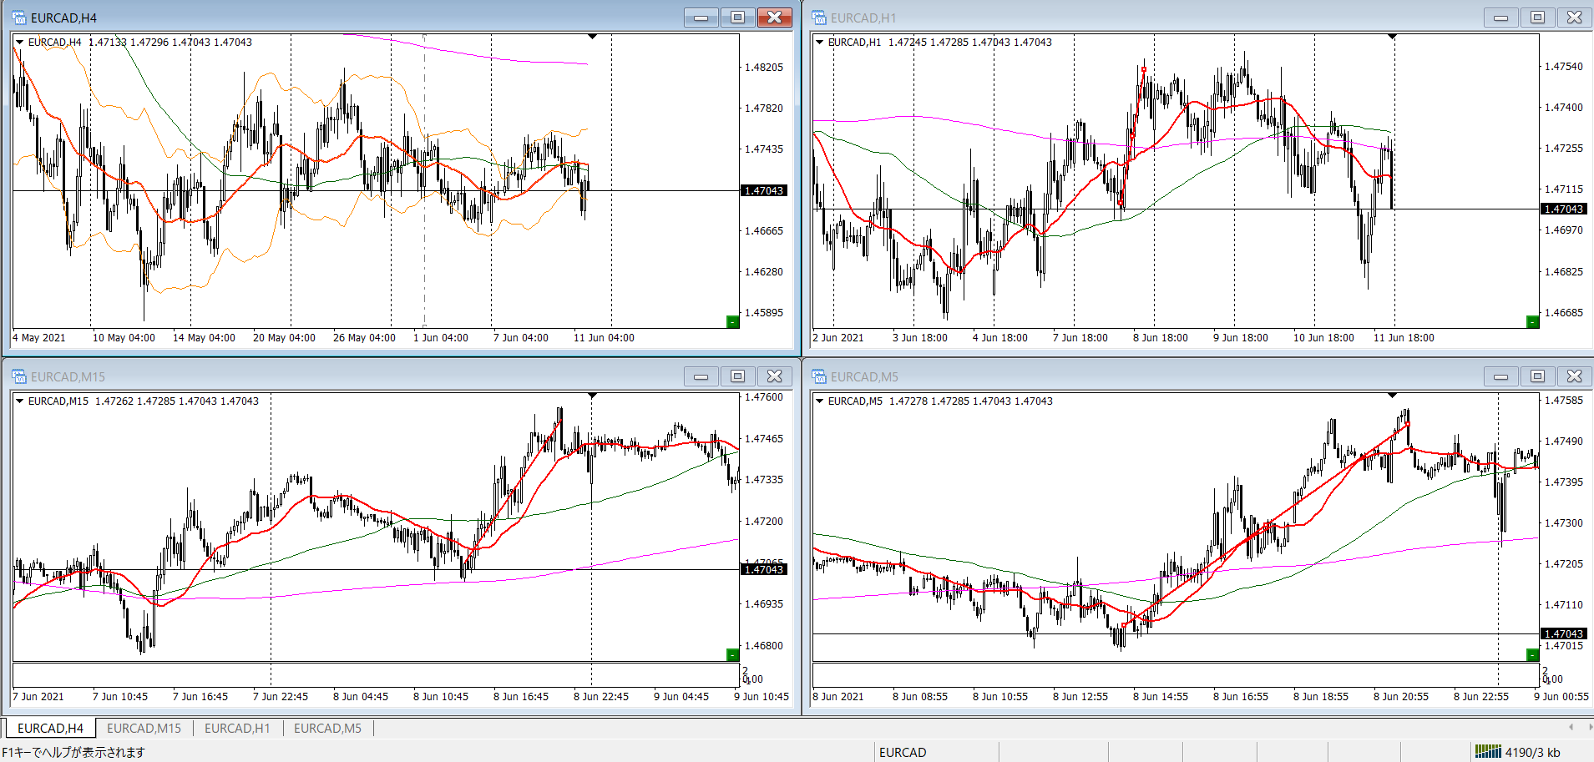Screen dimensions: 1594x762
Task: Click the EURCAD,H4 chart window title icon
Action: pyautogui.click(x=18, y=18)
